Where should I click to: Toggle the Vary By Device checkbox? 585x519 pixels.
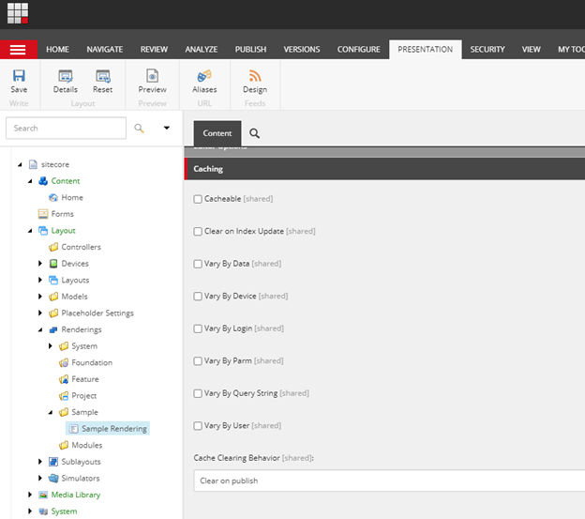[198, 296]
